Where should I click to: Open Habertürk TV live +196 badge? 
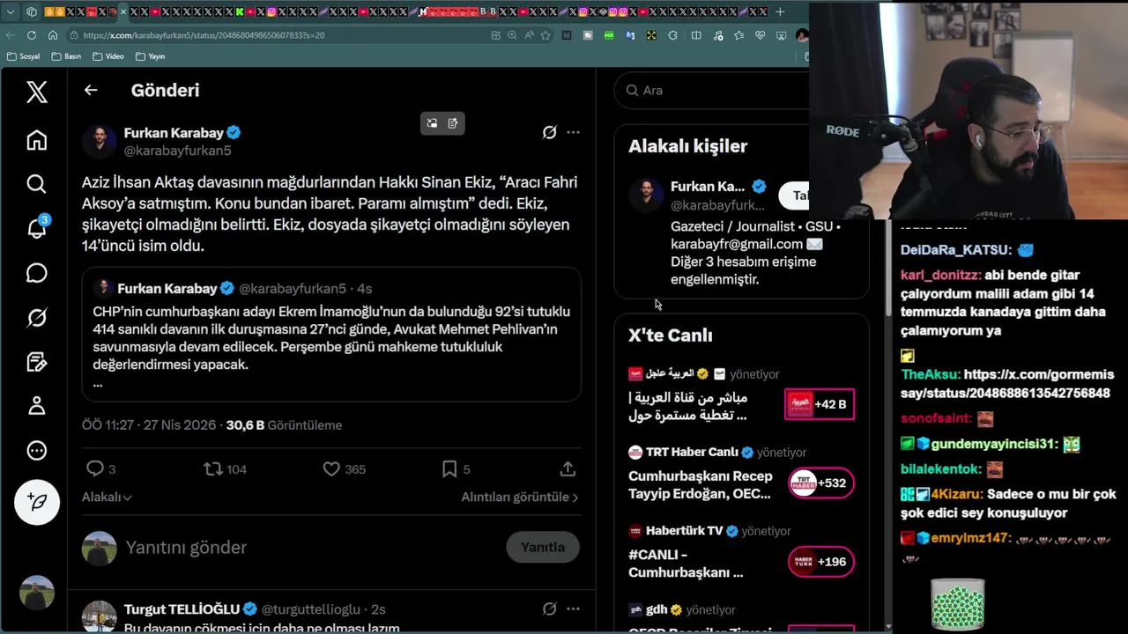[x=820, y=561]
